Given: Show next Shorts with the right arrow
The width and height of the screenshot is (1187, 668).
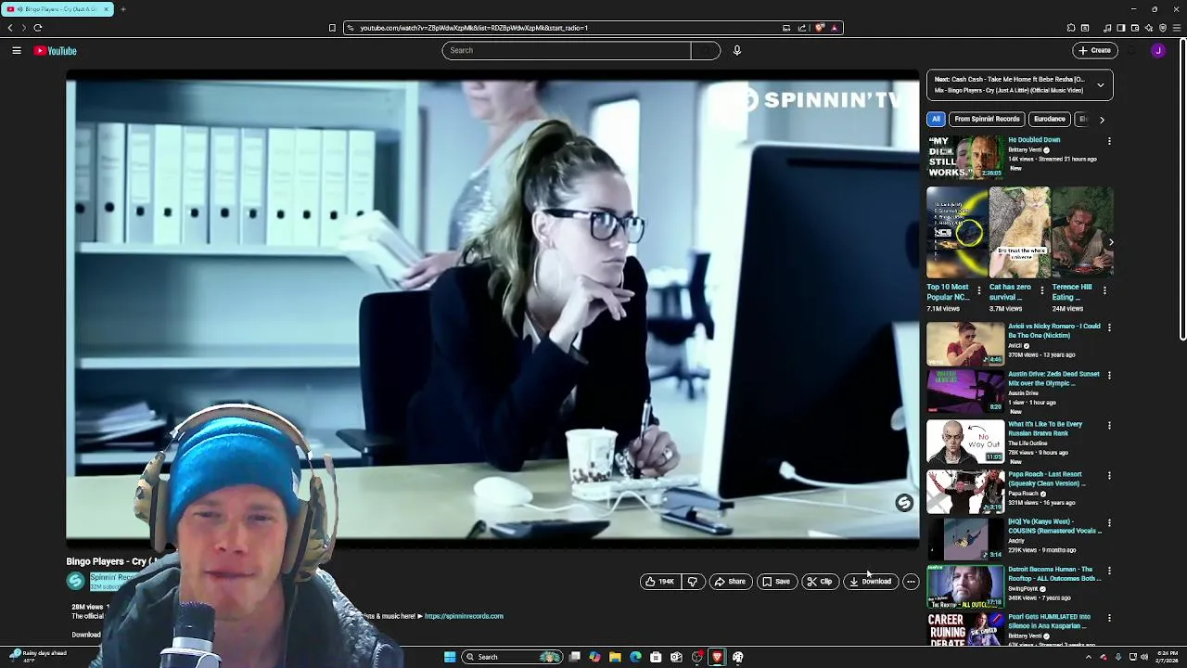Looking at the screenshot, I should tap(1111, 242).
